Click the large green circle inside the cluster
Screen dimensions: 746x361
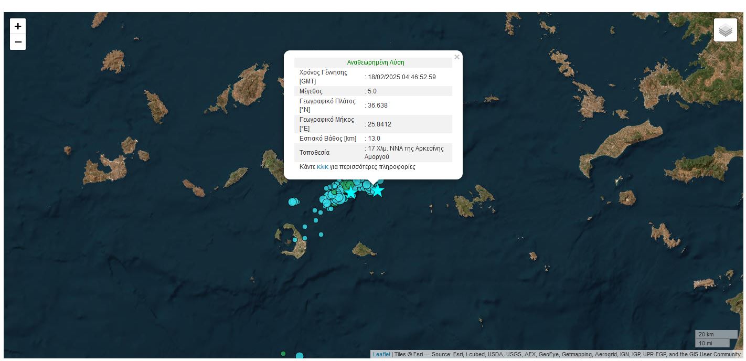[x=349, y=185]
